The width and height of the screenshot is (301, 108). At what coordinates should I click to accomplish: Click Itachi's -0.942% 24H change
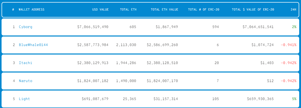point(289,63)
